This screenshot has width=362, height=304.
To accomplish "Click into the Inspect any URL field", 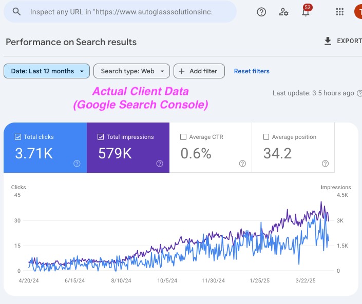I will pyautogui.click(x=120, y=12).
